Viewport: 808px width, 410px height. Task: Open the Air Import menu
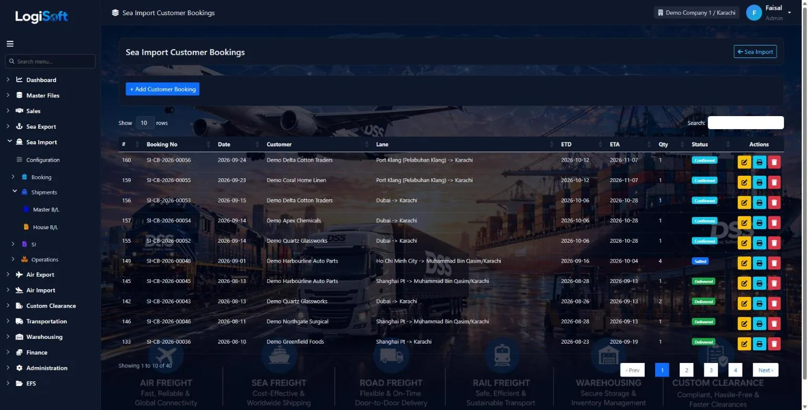pyautogui.click(x=41, y=290)
